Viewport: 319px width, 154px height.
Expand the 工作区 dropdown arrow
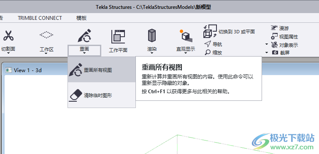[46, 54]
